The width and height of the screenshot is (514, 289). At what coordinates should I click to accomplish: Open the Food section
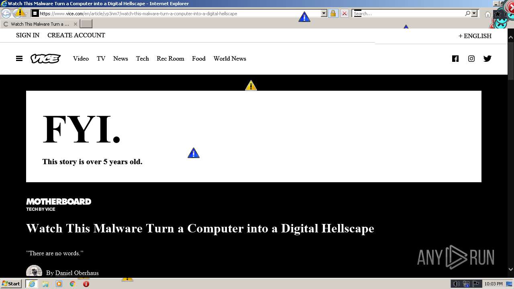tap(198, 59)
